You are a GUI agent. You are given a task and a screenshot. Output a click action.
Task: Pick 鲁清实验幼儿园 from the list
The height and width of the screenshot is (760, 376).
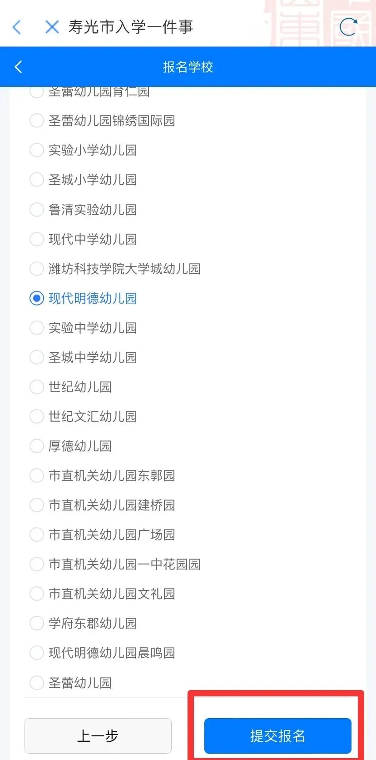[36, 210]
